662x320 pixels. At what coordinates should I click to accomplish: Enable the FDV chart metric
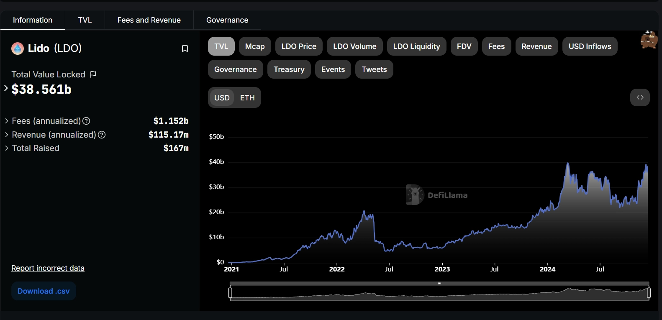point(464,46)
